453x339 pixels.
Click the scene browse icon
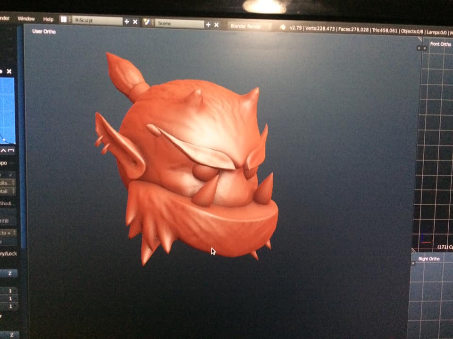point(148,22)
